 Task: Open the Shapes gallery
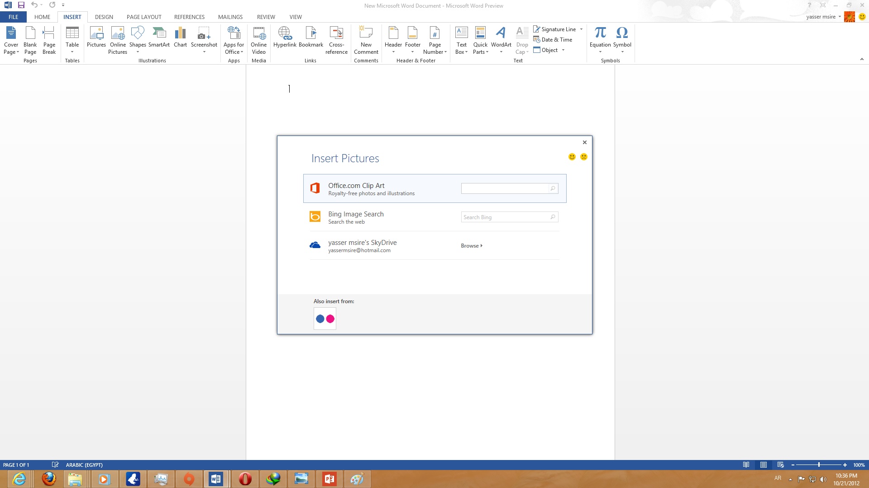point(138,40)
